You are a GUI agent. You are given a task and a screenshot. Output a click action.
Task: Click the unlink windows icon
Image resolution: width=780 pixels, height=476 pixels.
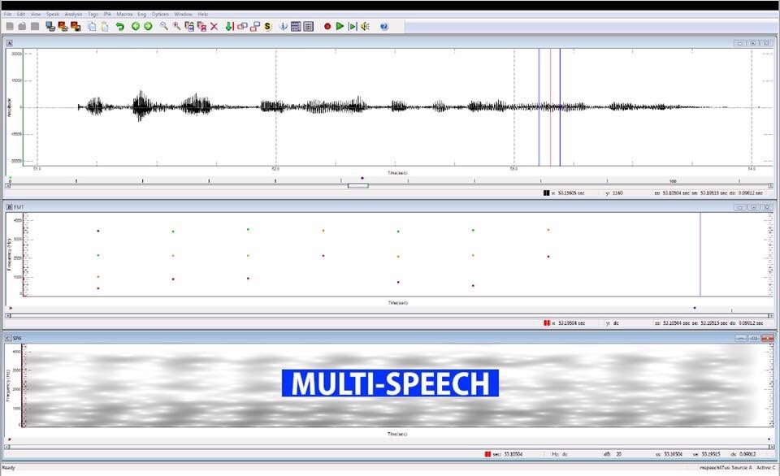coord(254,26)
